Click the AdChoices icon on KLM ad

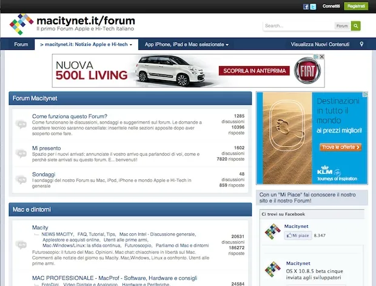pos(365,94)
